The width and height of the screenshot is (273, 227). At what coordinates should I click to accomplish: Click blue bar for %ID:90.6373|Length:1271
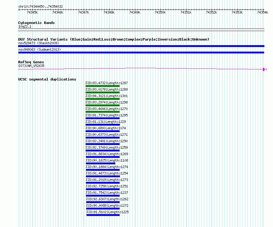(102, 138)
